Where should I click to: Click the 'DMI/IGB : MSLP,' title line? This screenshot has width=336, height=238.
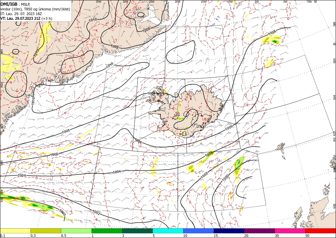15,4
